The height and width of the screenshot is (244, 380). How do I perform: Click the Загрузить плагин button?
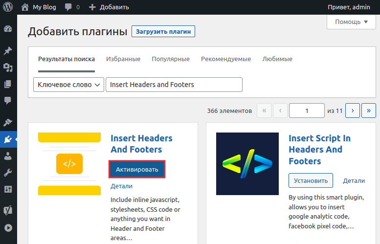pos(163,31)
